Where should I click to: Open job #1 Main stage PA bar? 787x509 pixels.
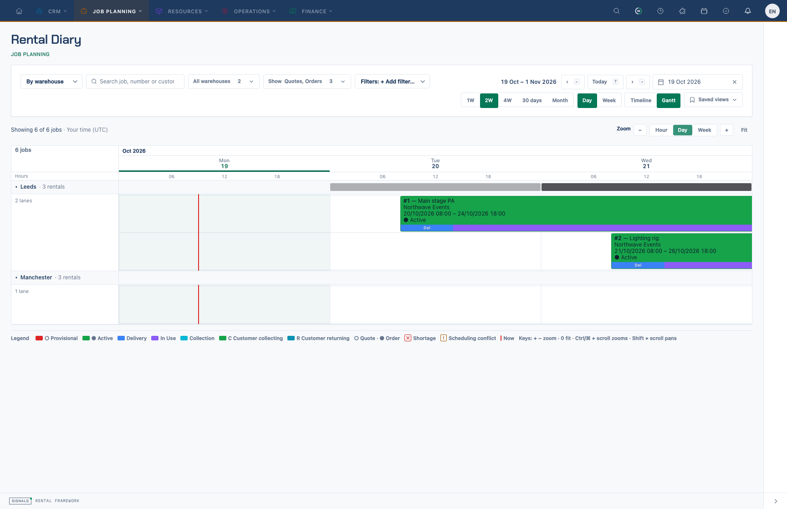[x=576, y=214]
